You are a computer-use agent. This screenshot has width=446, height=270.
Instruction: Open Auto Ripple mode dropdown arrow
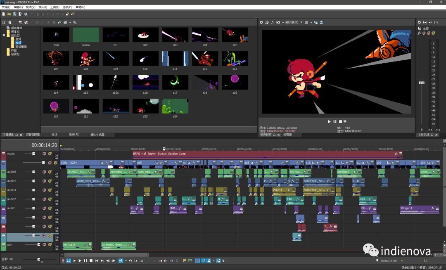[x=214, y=261]
